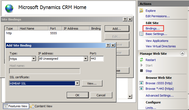189x110 pixels.
Task: Select the http binding row
Action: pos(53,33)
